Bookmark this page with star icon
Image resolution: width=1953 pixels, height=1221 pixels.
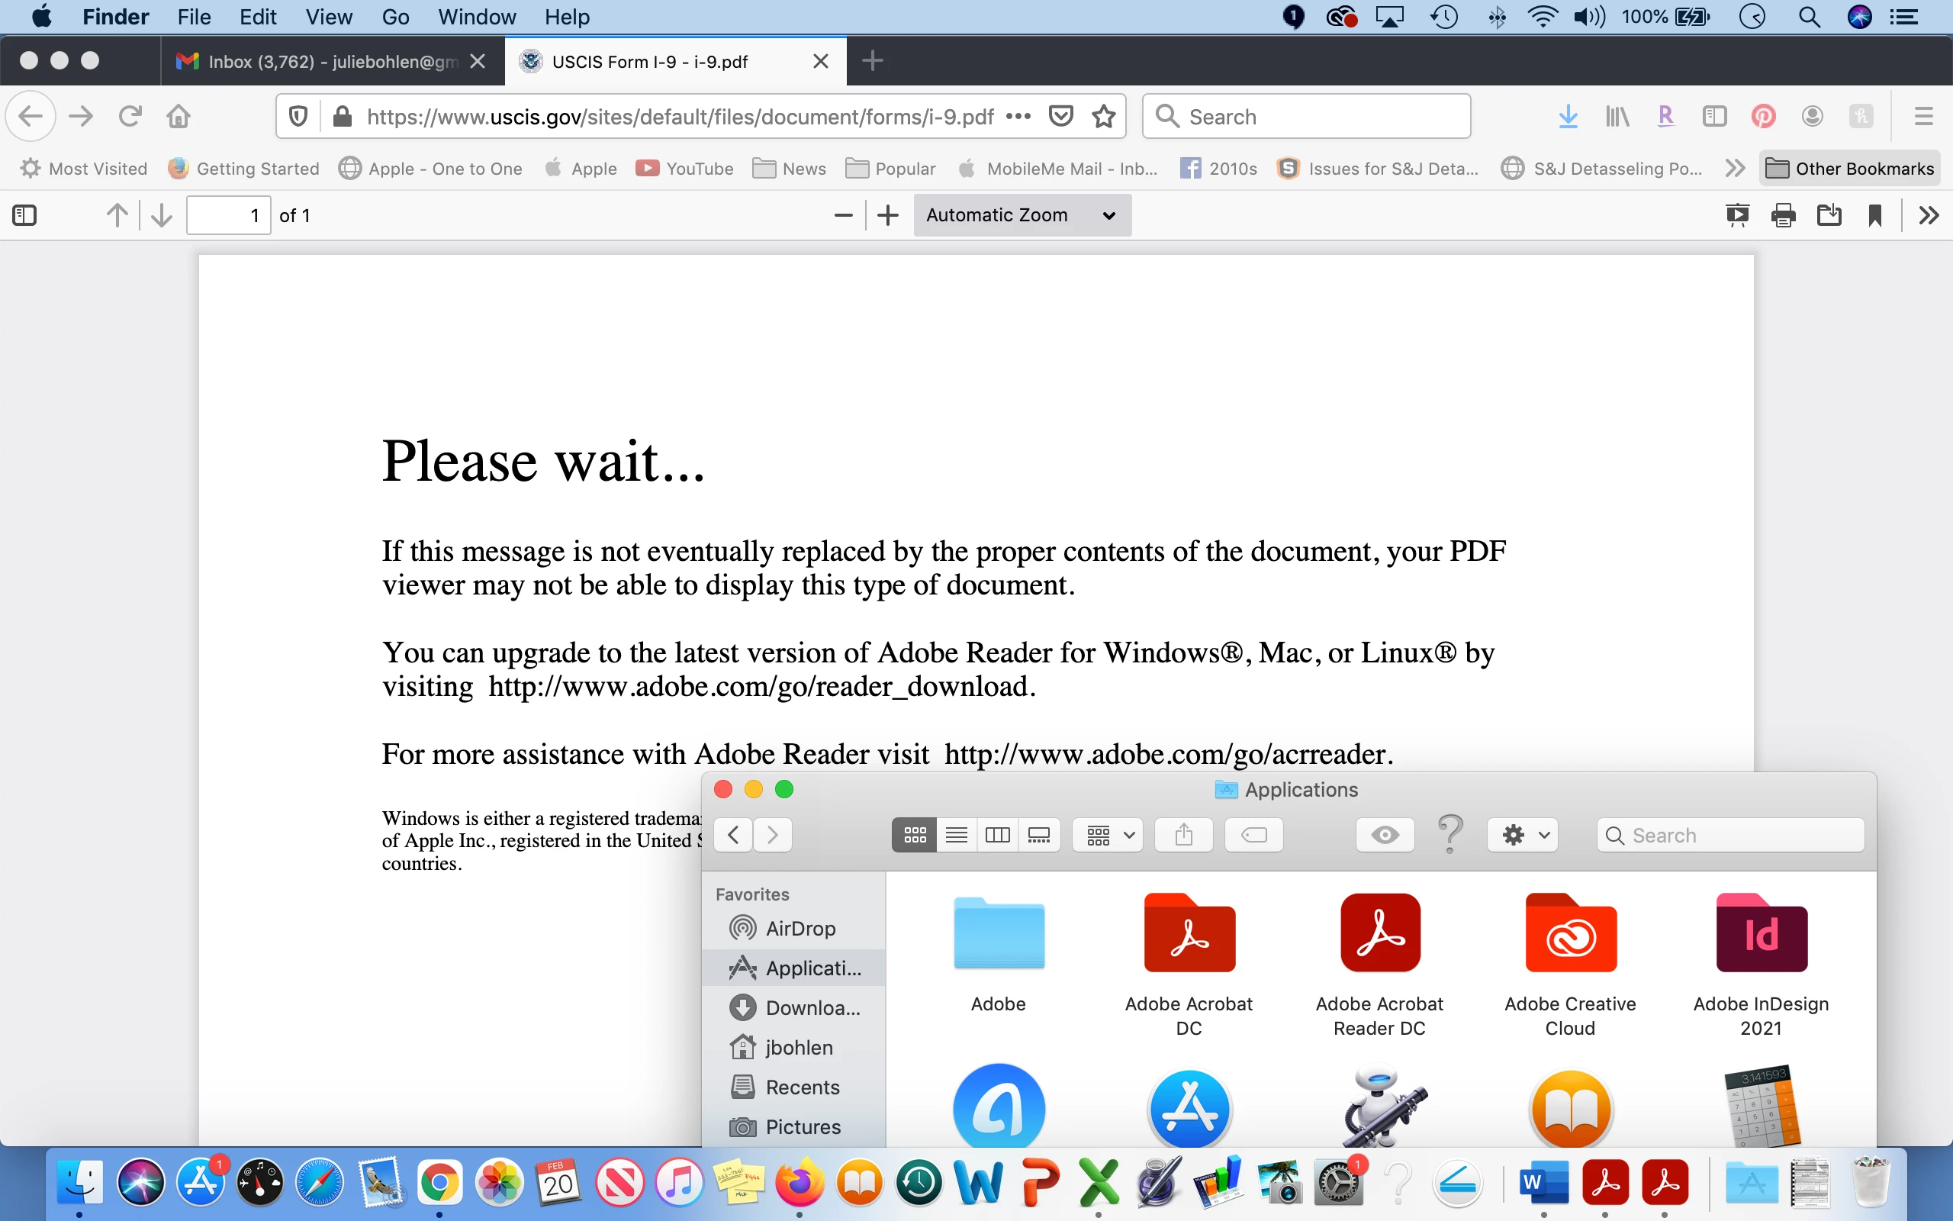click(x=1103, y=116)
